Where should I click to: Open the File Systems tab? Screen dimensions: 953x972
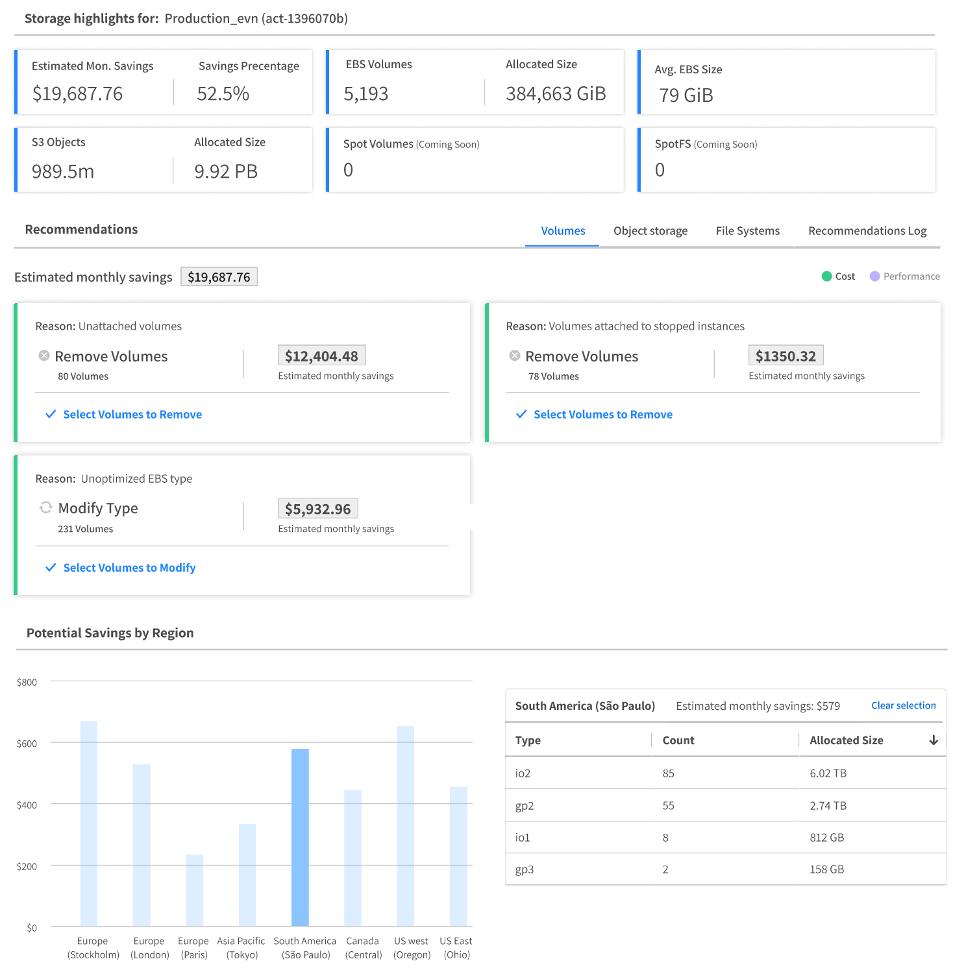(747, 231)
